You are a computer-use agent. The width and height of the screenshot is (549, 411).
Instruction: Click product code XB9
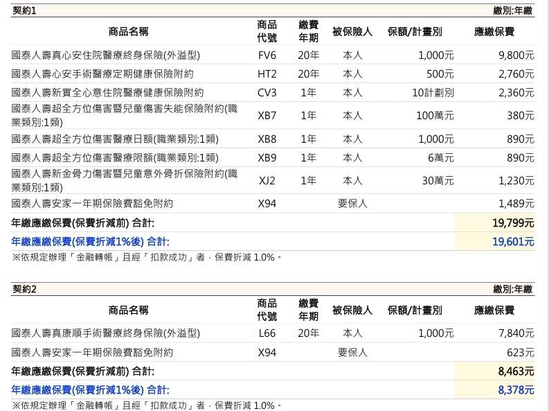tap(267, 157)
